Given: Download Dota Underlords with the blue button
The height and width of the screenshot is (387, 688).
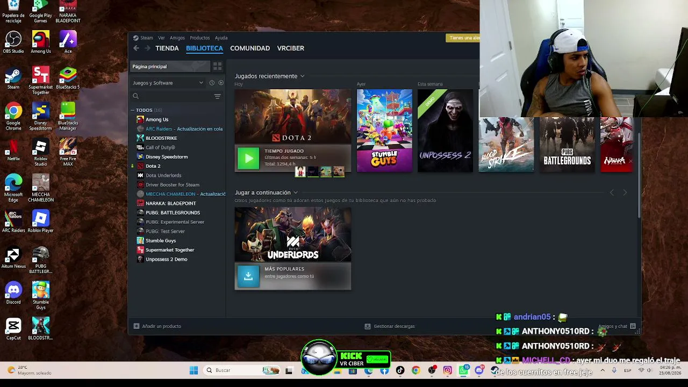Looking at the screenshot, I should (248, 276).
